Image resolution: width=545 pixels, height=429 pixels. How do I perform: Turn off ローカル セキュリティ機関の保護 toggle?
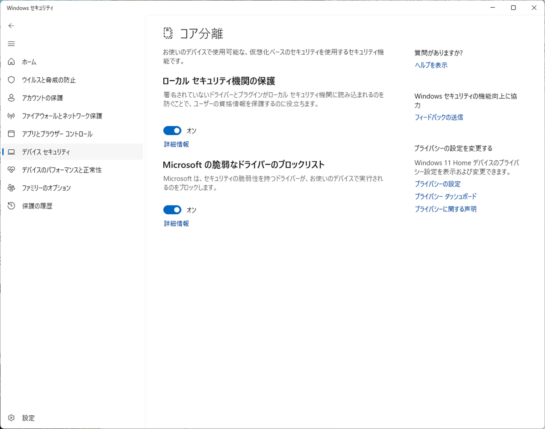click(172, 131)
